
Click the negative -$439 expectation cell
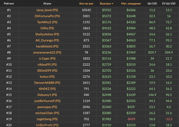tap(131, 119)
